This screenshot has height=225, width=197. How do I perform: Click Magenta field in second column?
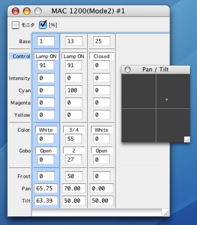tap(74, 102)
